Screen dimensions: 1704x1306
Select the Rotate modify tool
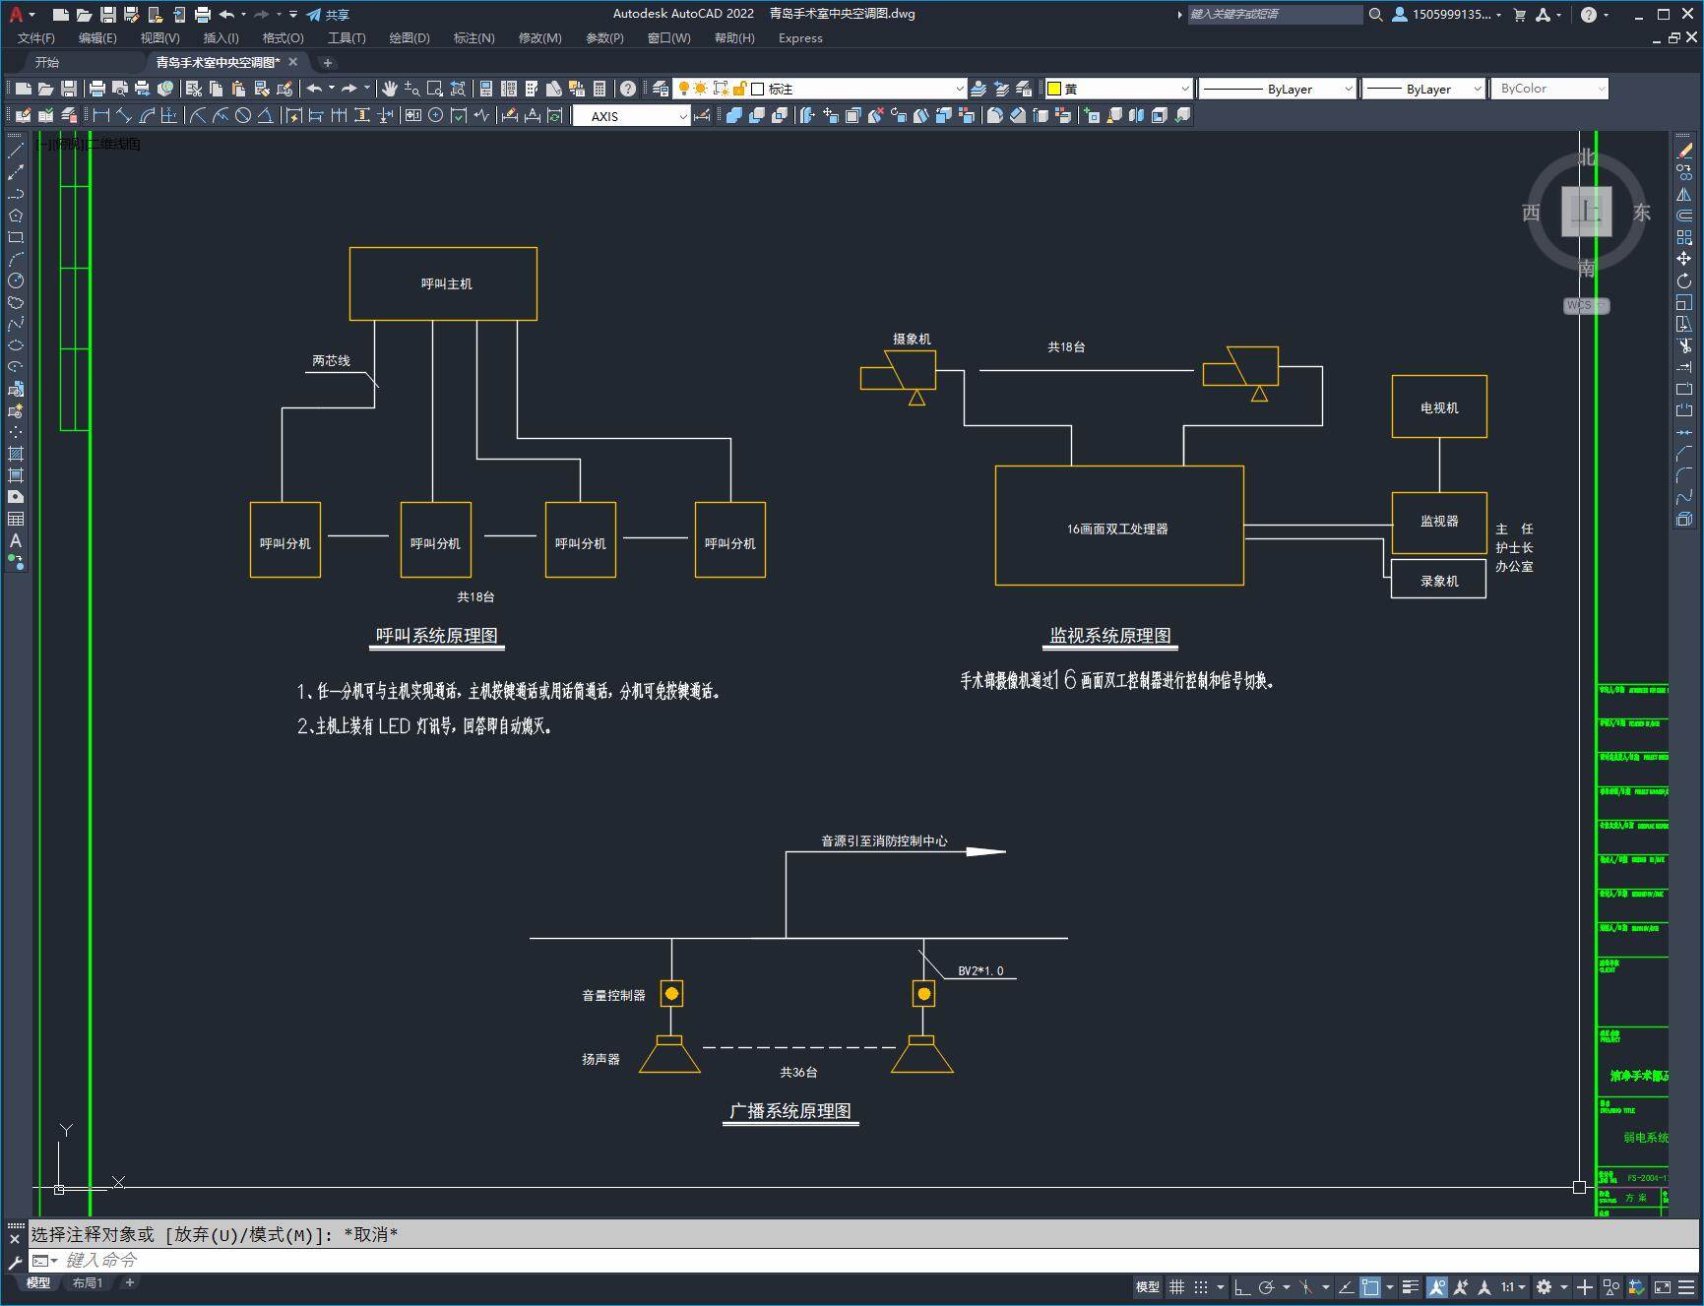click(x=1684, y=280)
